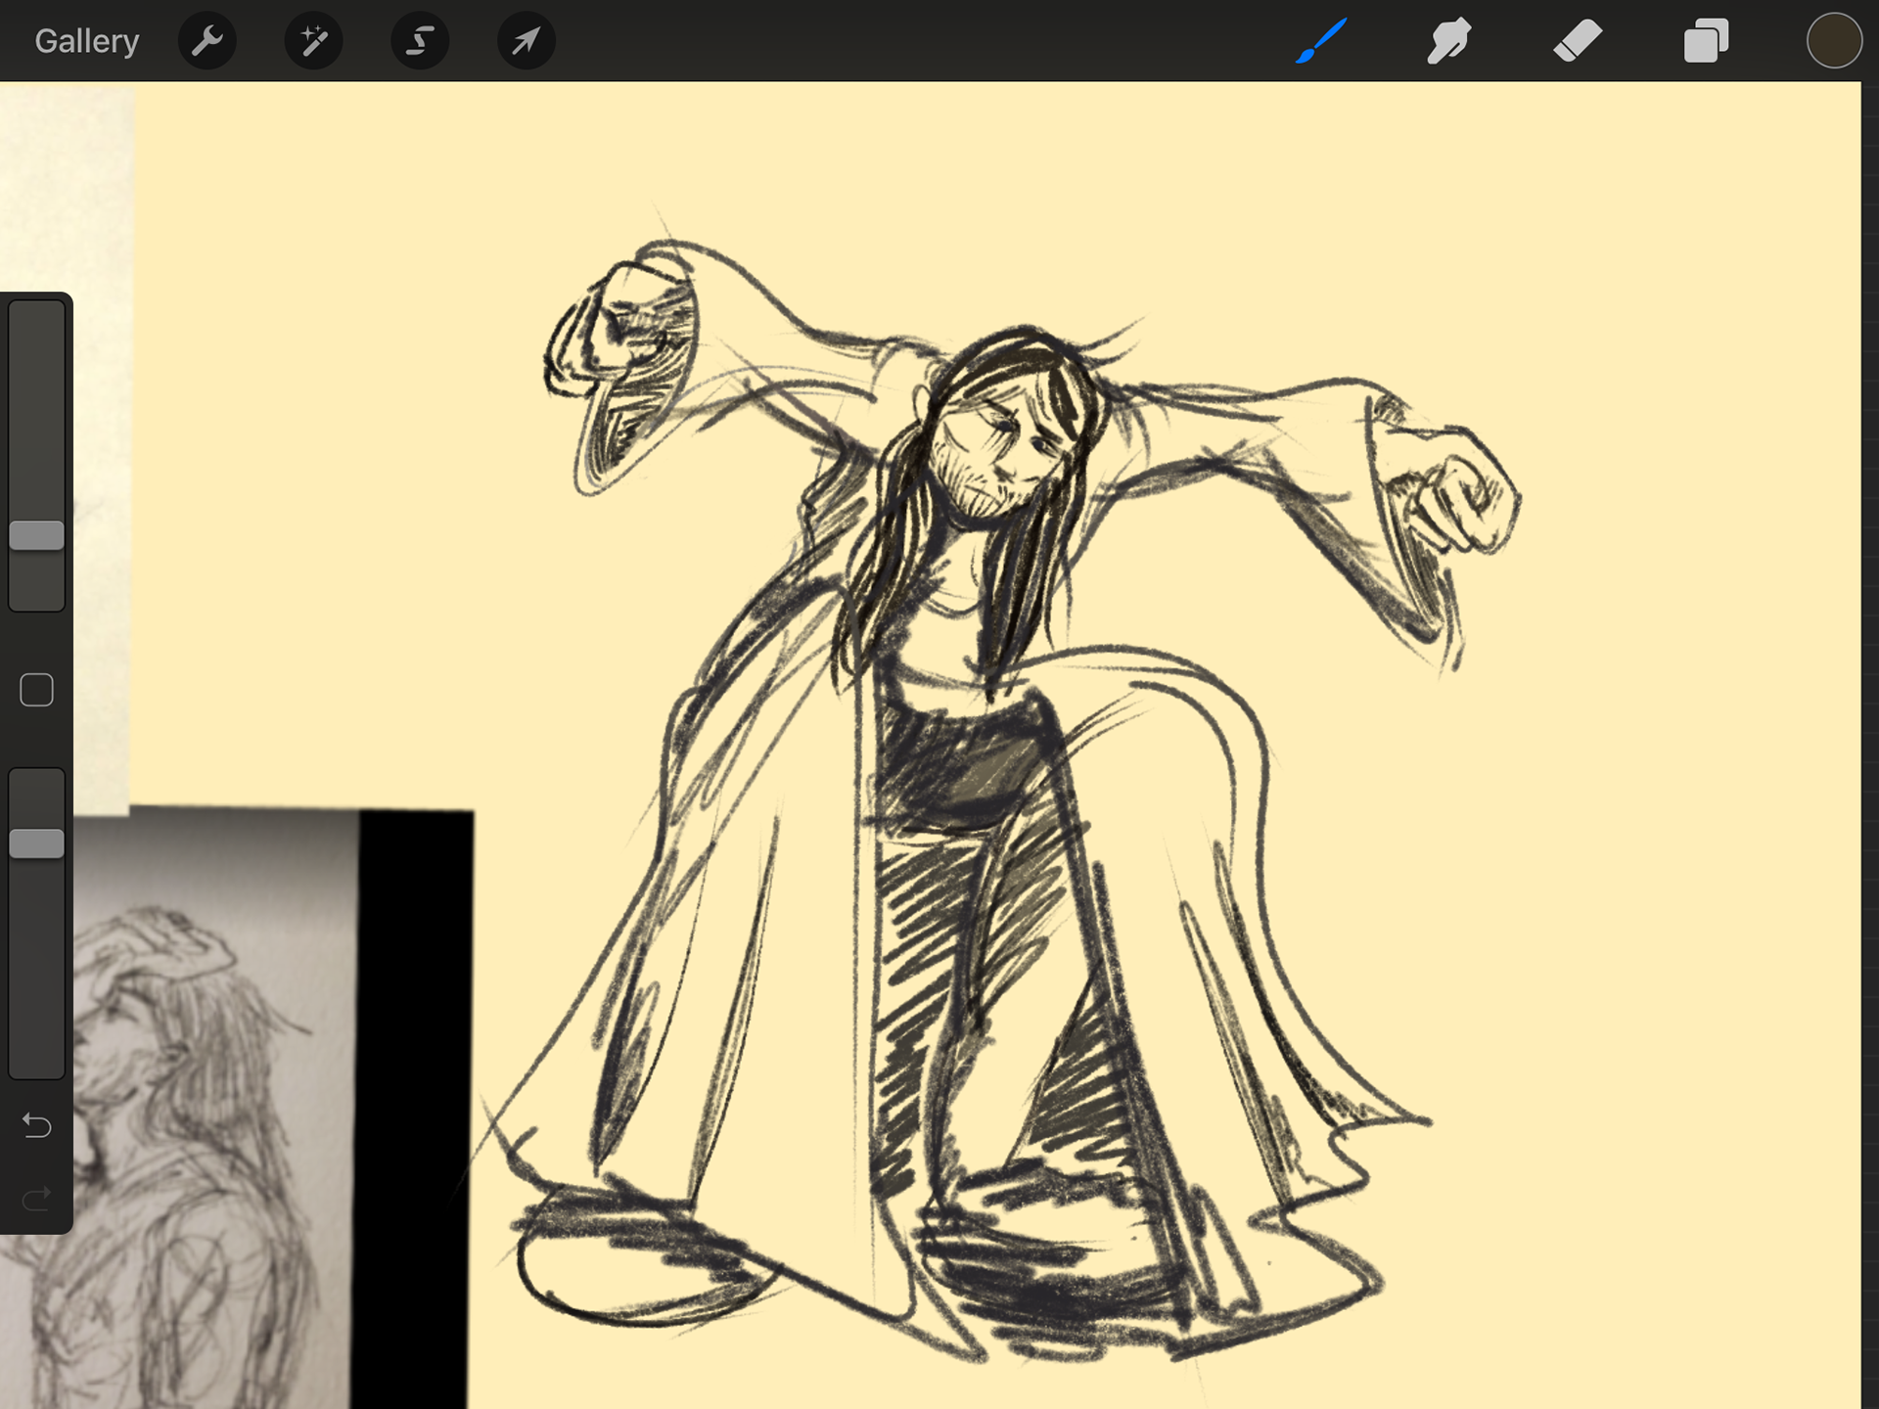Viewport: 1879px width, 1409px height.
Task: Open the Gallery view
Action: 87,41
